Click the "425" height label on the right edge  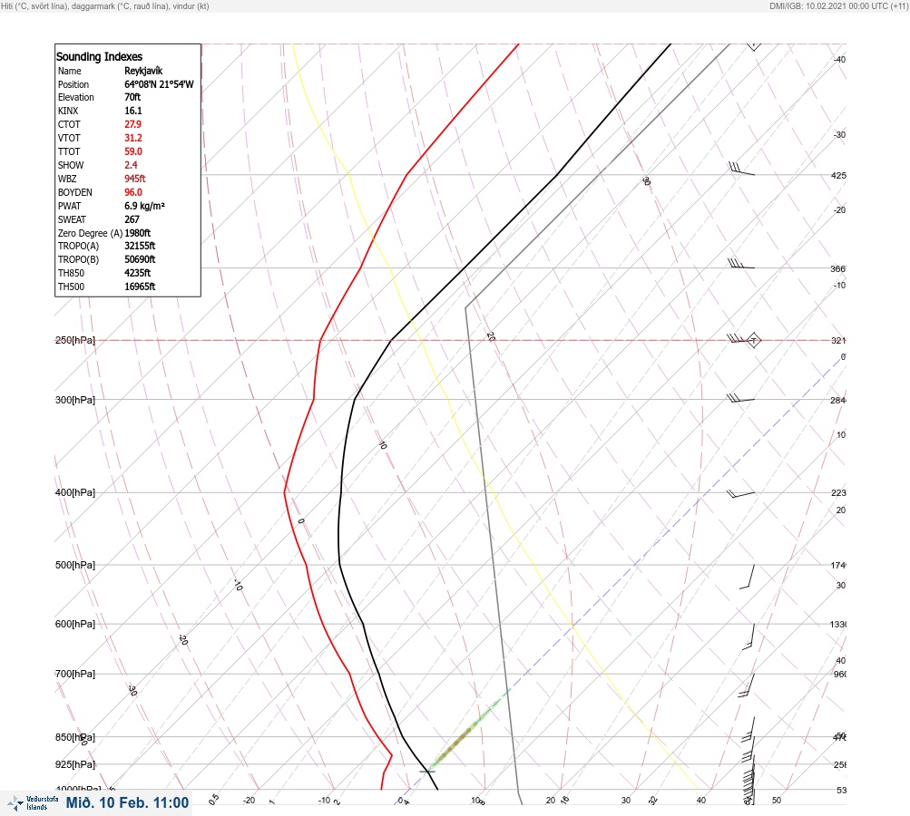point(838,175)
